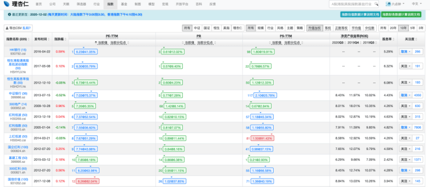Set time range to 20年
Image resolution: width=430 pixels, height=187 pixels.
pyautogui.click(x=393, y=28)
